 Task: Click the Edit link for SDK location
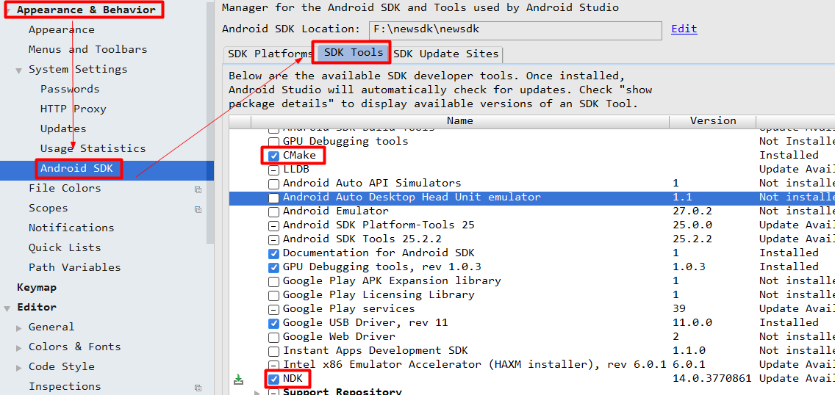684,29
